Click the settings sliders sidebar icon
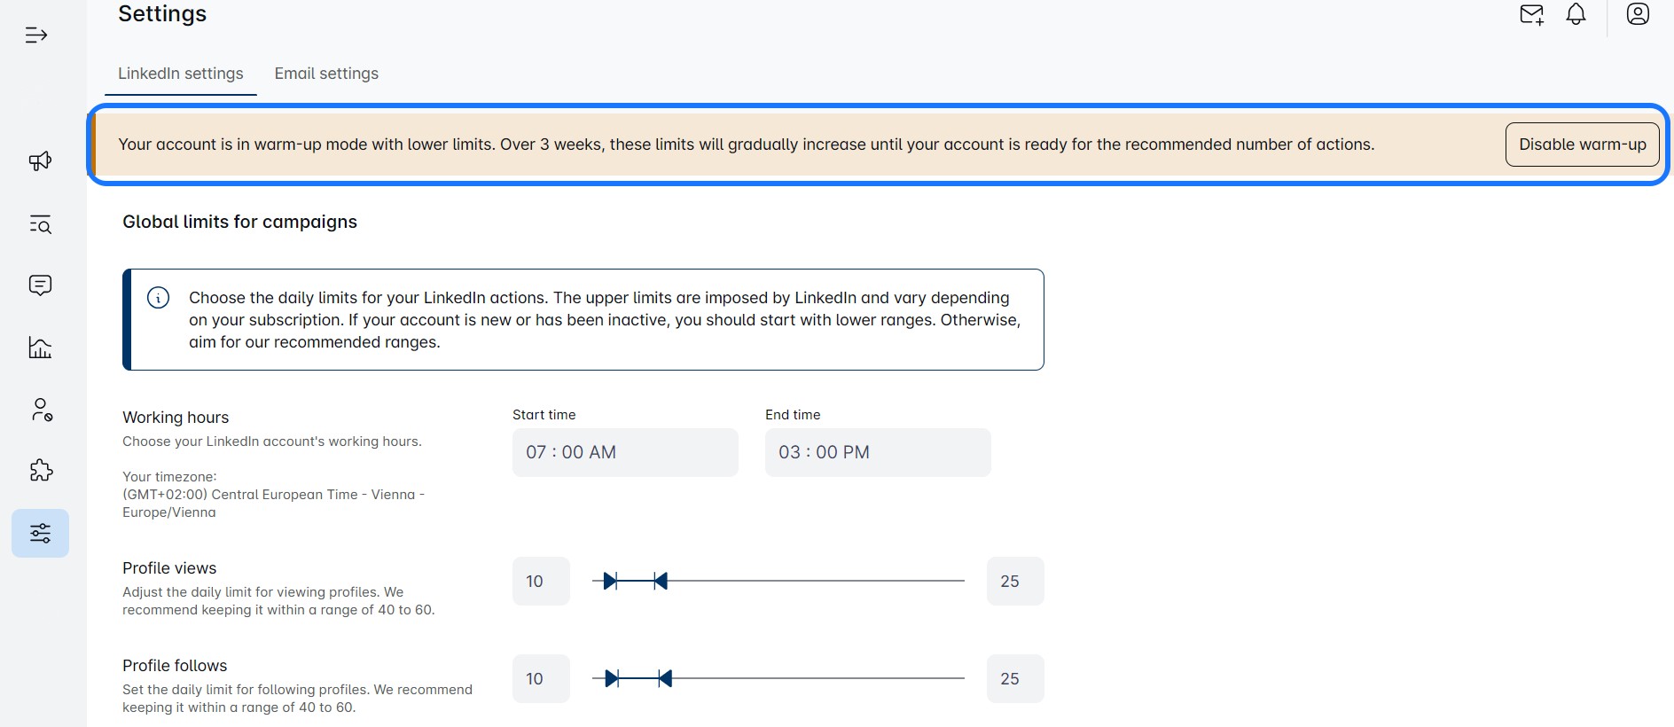The width and height of the screenshot is (1674, 727). coord(41,533)
